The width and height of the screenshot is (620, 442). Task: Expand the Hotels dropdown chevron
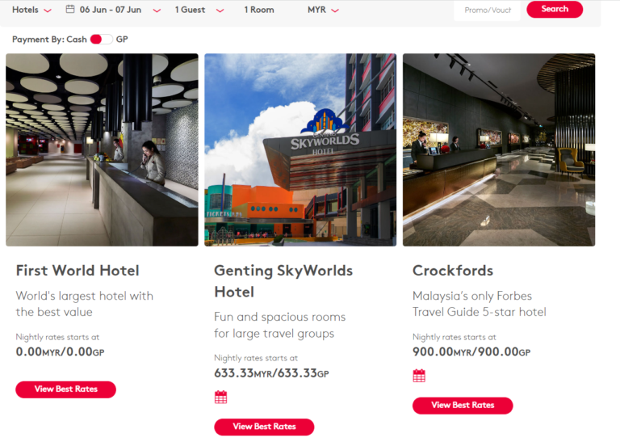point(48,11)
